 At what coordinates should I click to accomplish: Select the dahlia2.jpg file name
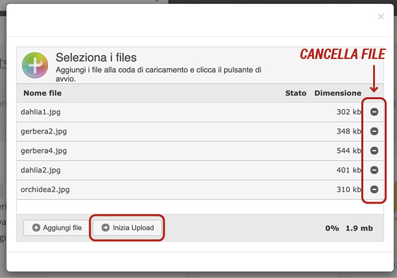40,170
